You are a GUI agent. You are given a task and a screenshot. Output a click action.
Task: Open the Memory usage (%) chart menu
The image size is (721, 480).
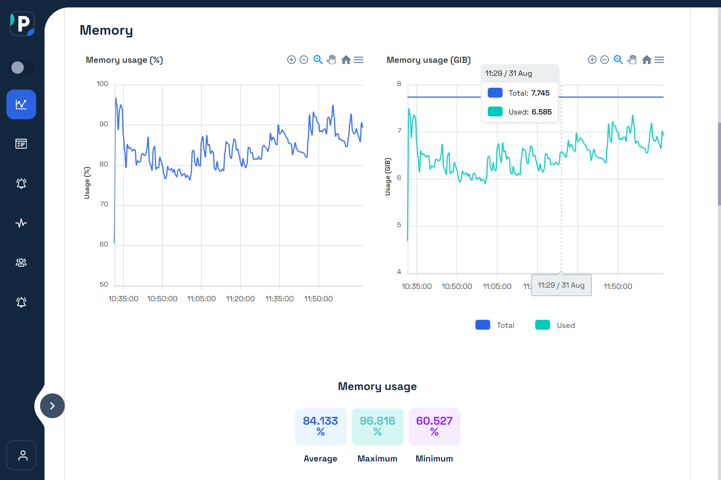(358, 60)
